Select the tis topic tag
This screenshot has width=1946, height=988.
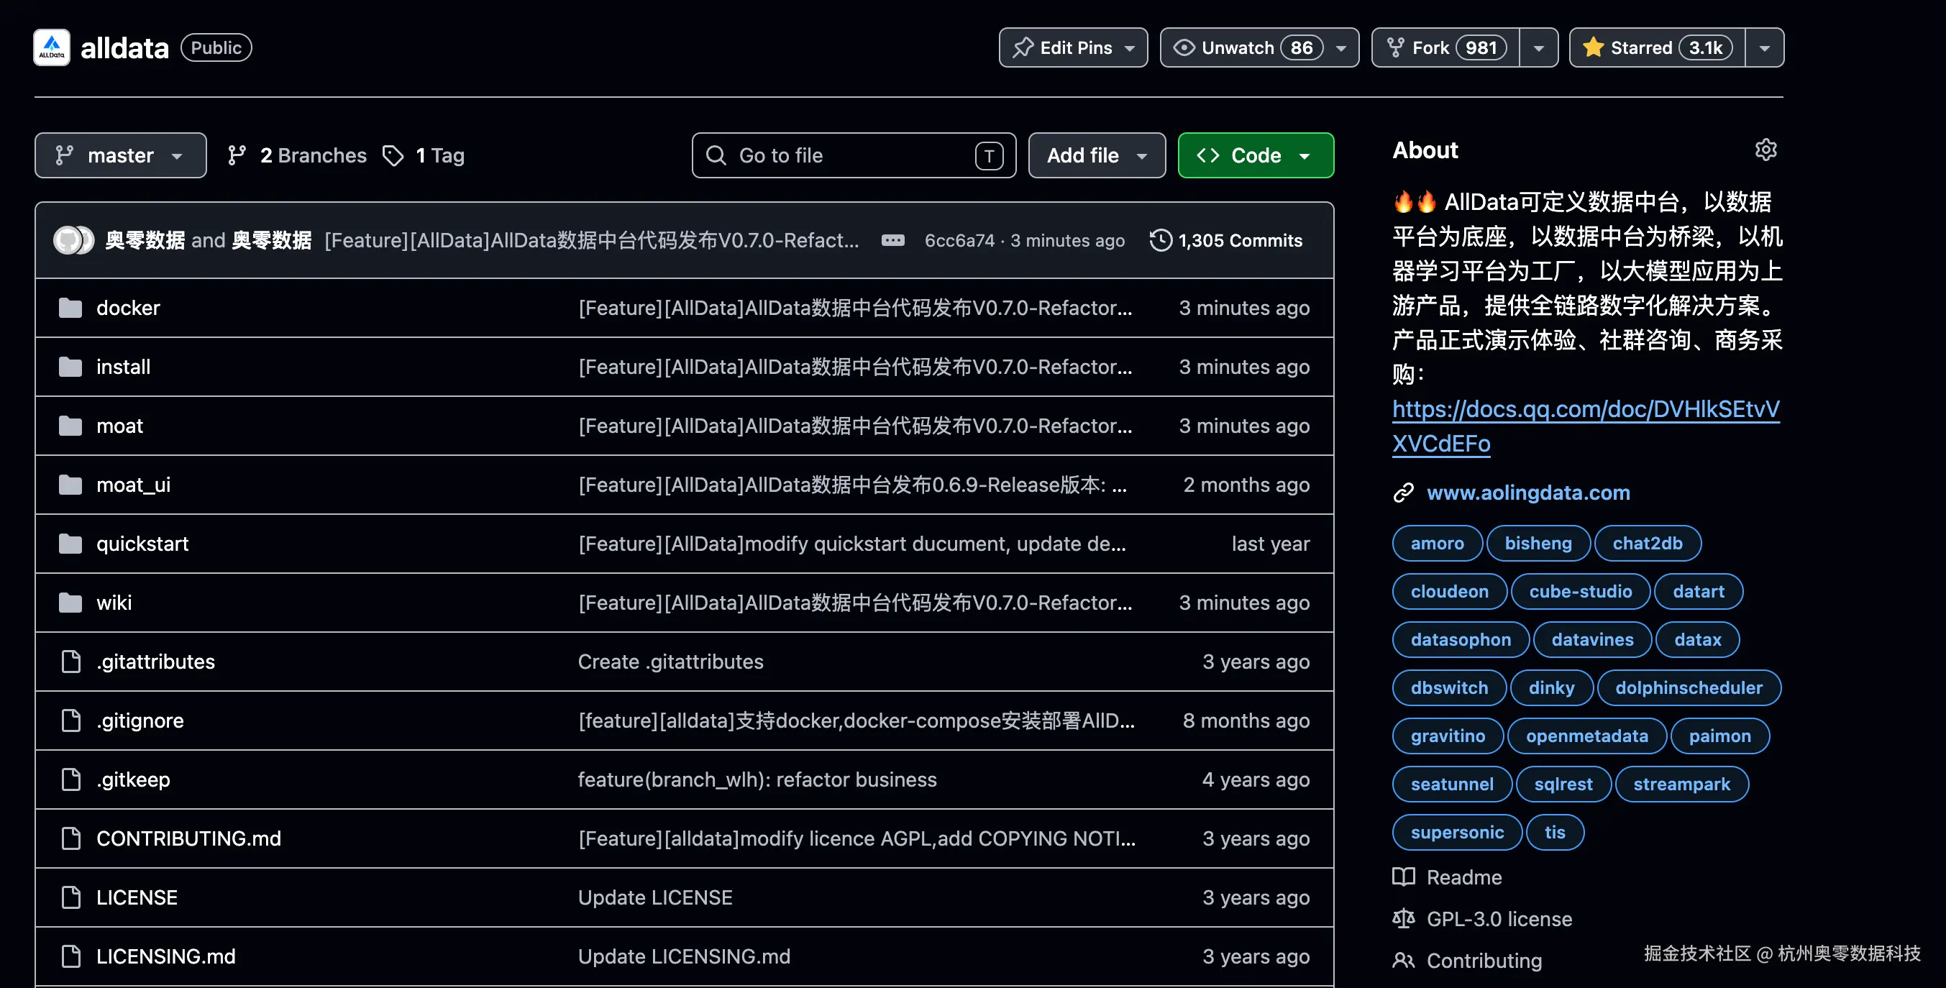tap(1555, 833)
